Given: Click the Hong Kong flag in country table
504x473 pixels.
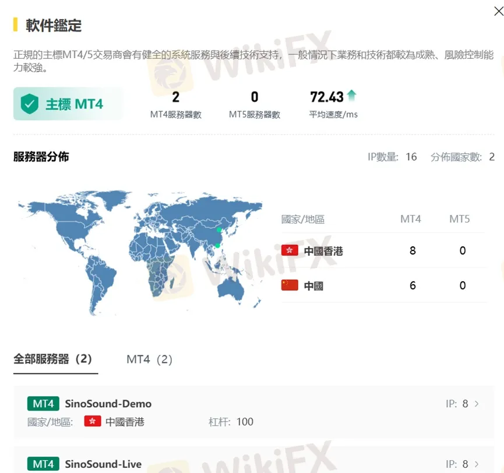Looking at the screenshot, I should (x=290, y=250).
